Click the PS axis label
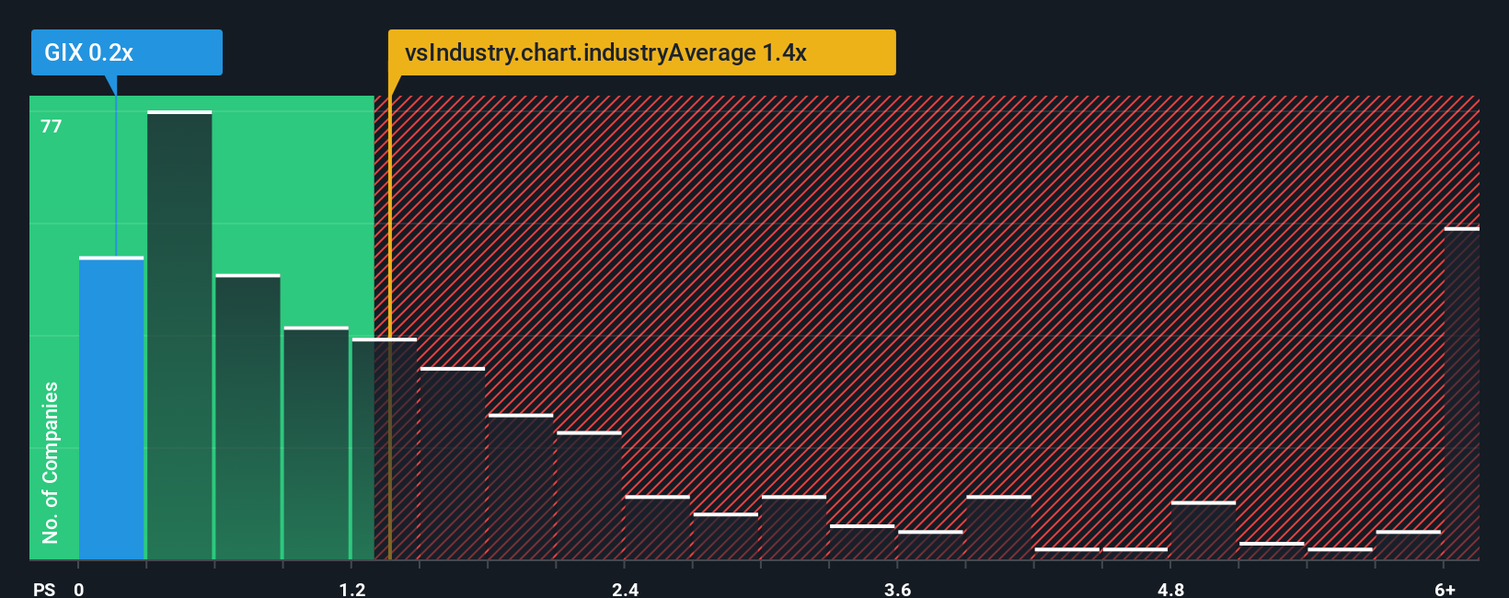Viewport: 1509px width, 598px height. point(44,589)
